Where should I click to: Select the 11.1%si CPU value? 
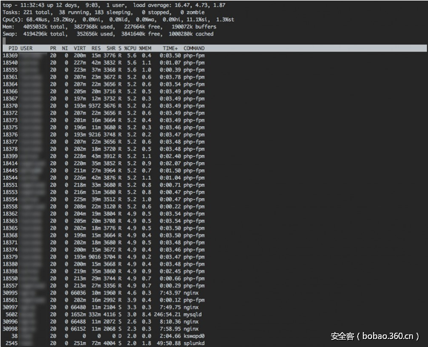[x=198, y=19]
